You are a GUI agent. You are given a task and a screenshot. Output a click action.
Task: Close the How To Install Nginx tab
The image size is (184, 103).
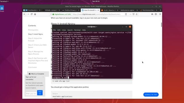coord(98,10)
